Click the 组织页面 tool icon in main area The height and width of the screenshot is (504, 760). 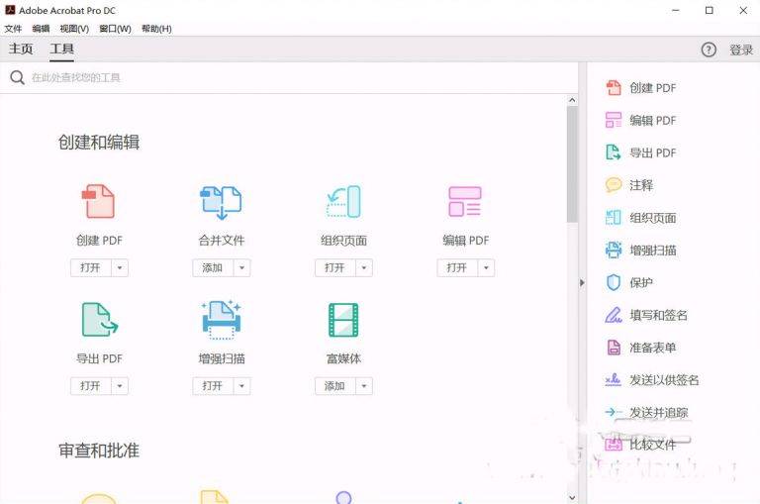tap(343, 201)
